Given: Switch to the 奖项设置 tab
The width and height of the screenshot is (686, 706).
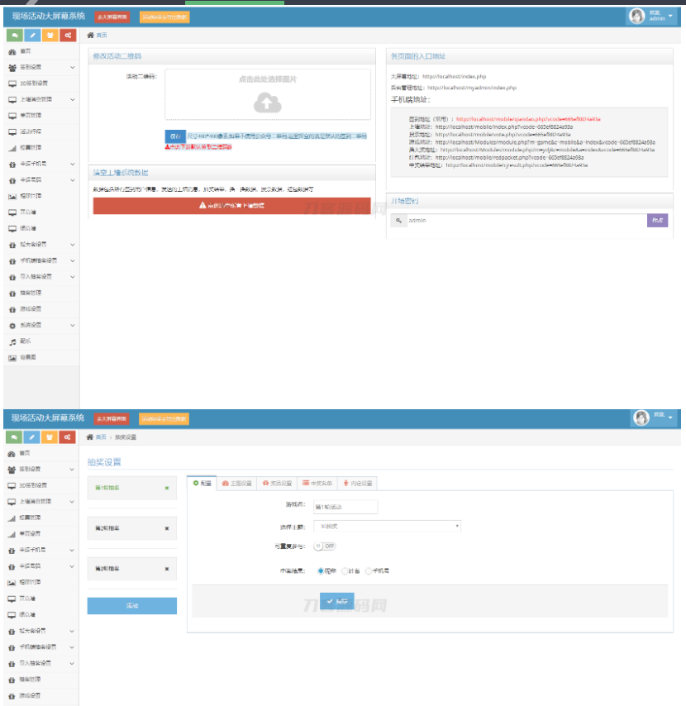Looking at the screenshot, I should (x=277, y=484).
